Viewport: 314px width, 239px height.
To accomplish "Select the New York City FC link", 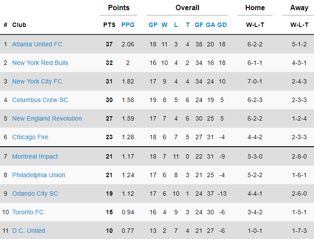I will click(x=37, y=81).
